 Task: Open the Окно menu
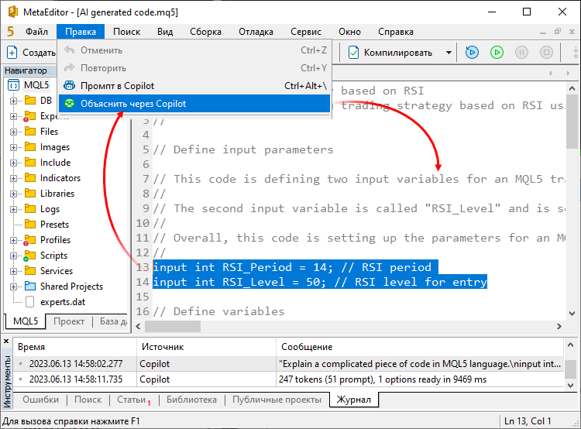point(349,32)
